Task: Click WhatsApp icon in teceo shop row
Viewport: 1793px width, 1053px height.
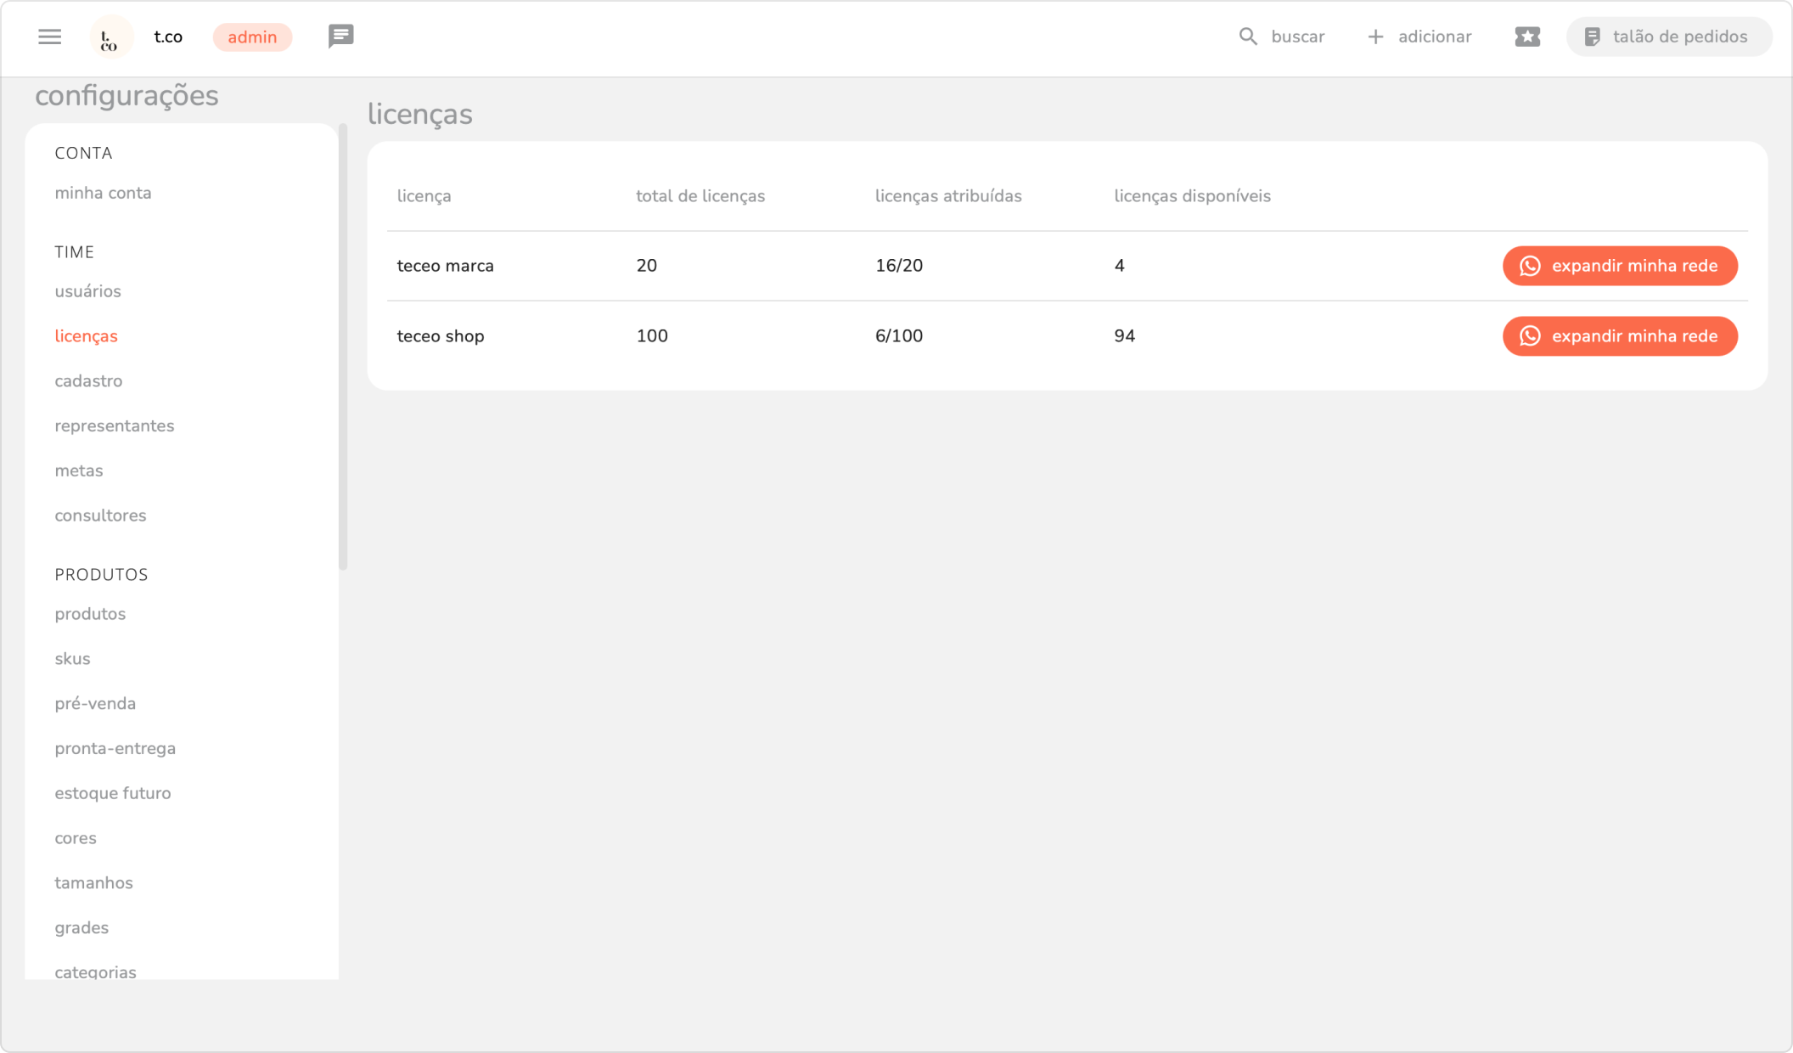Action: point(1530,336)
